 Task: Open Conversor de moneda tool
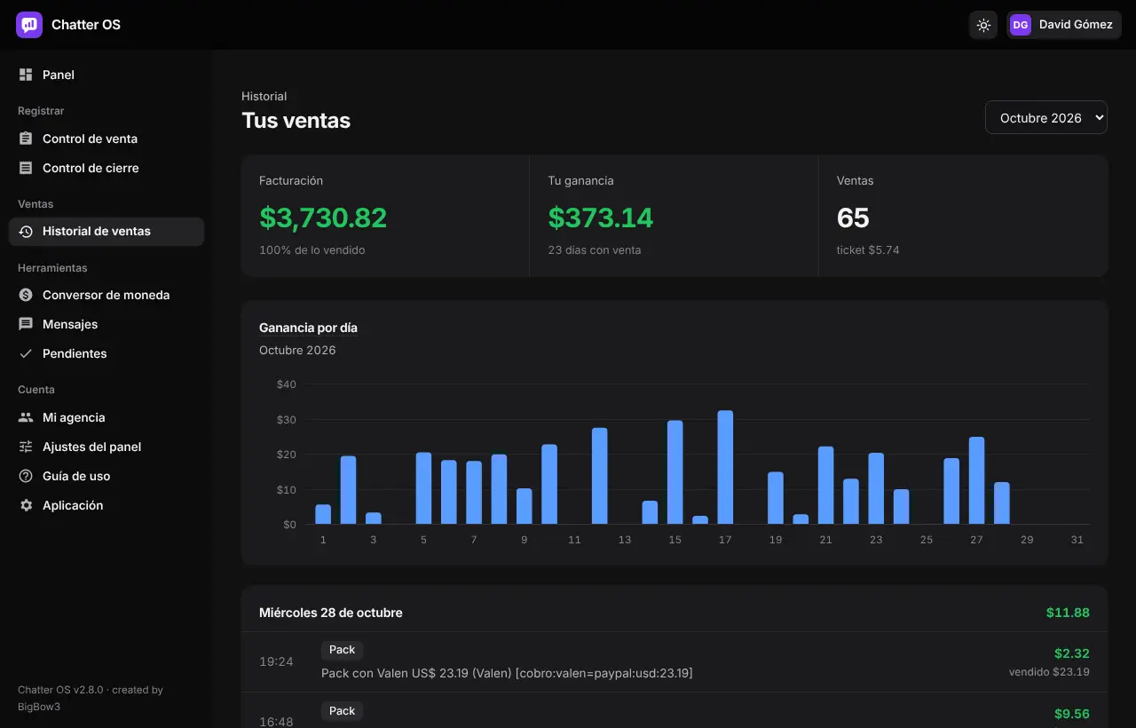[106, 295]
